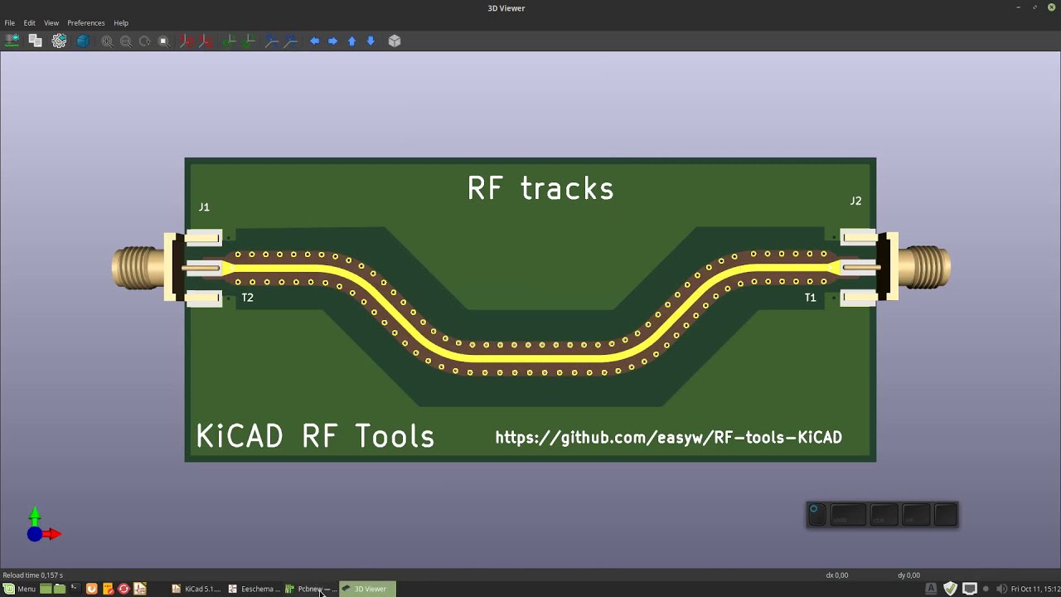Open the network connection tray icon
1061x597 pixels.
(x=969, y=589)
